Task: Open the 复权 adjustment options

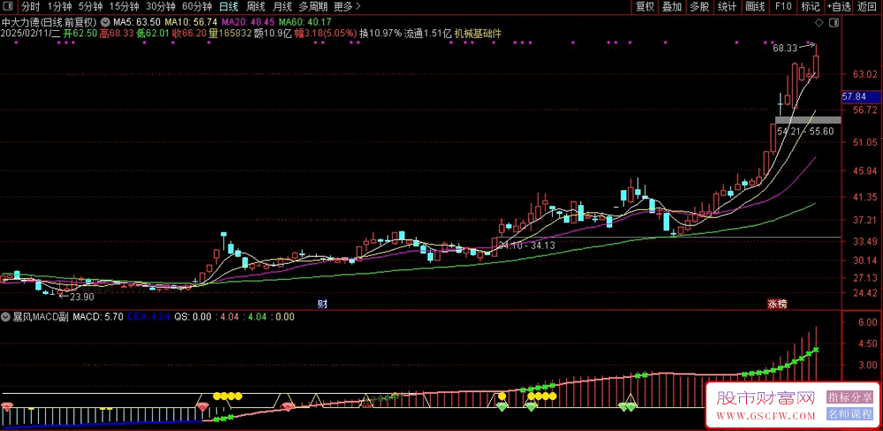Action: click(x=645, y=7)
